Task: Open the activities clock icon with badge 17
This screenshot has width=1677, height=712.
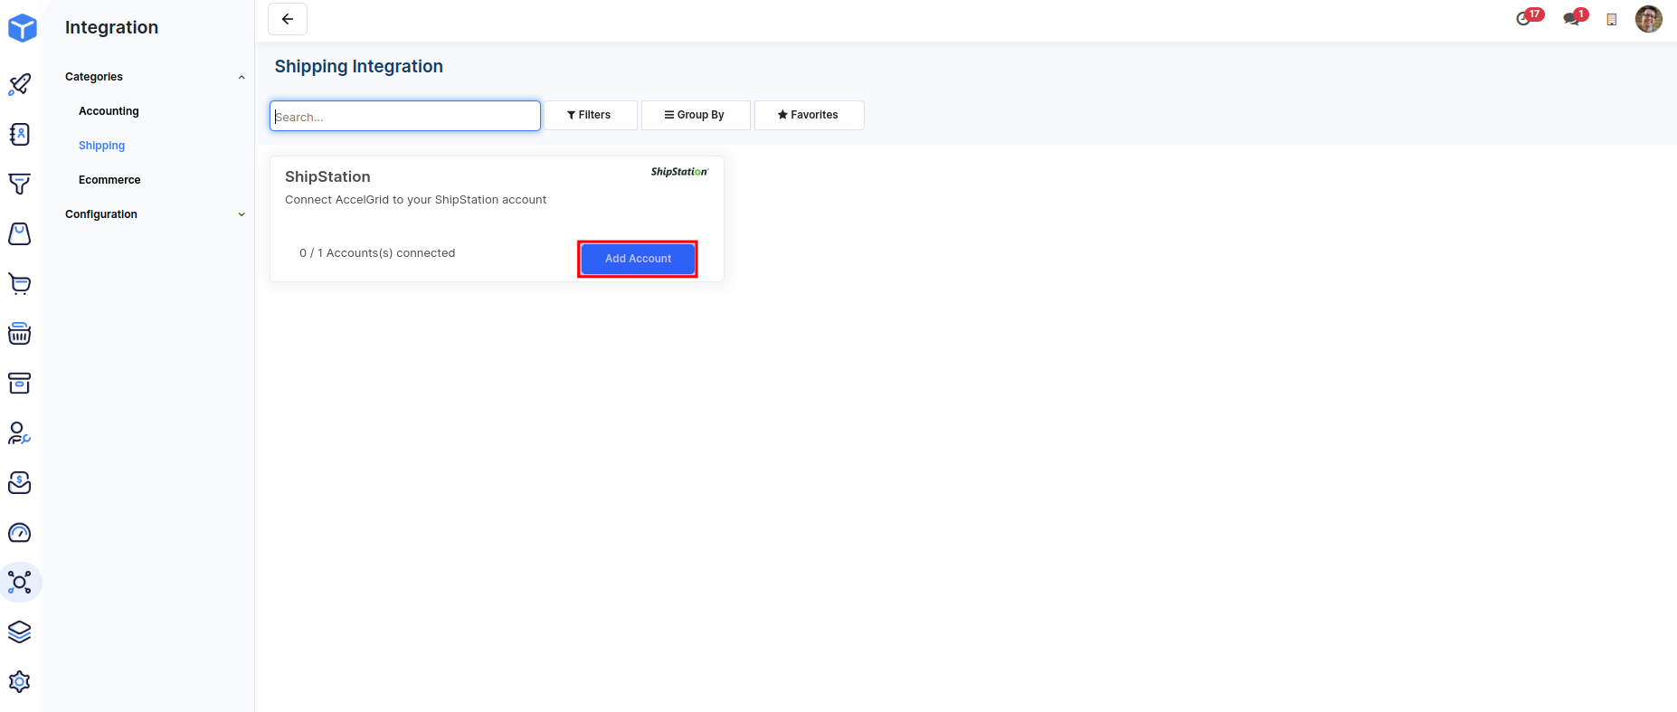Action: point(1524,19)
